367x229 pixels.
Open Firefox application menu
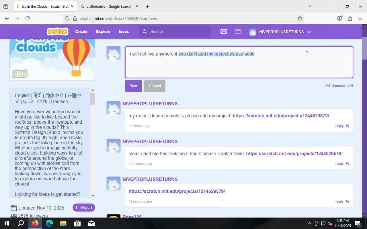click(360, 18)
